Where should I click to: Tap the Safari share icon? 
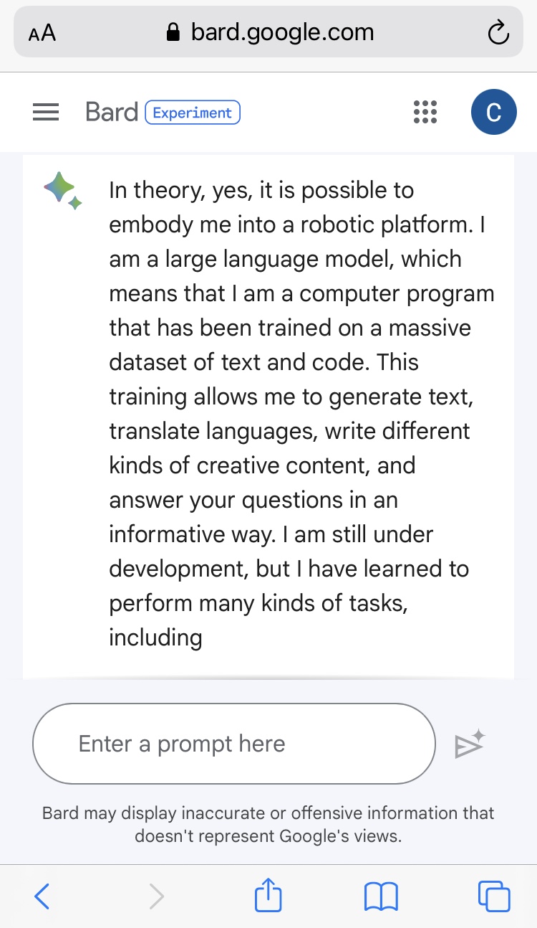[268, 896]
